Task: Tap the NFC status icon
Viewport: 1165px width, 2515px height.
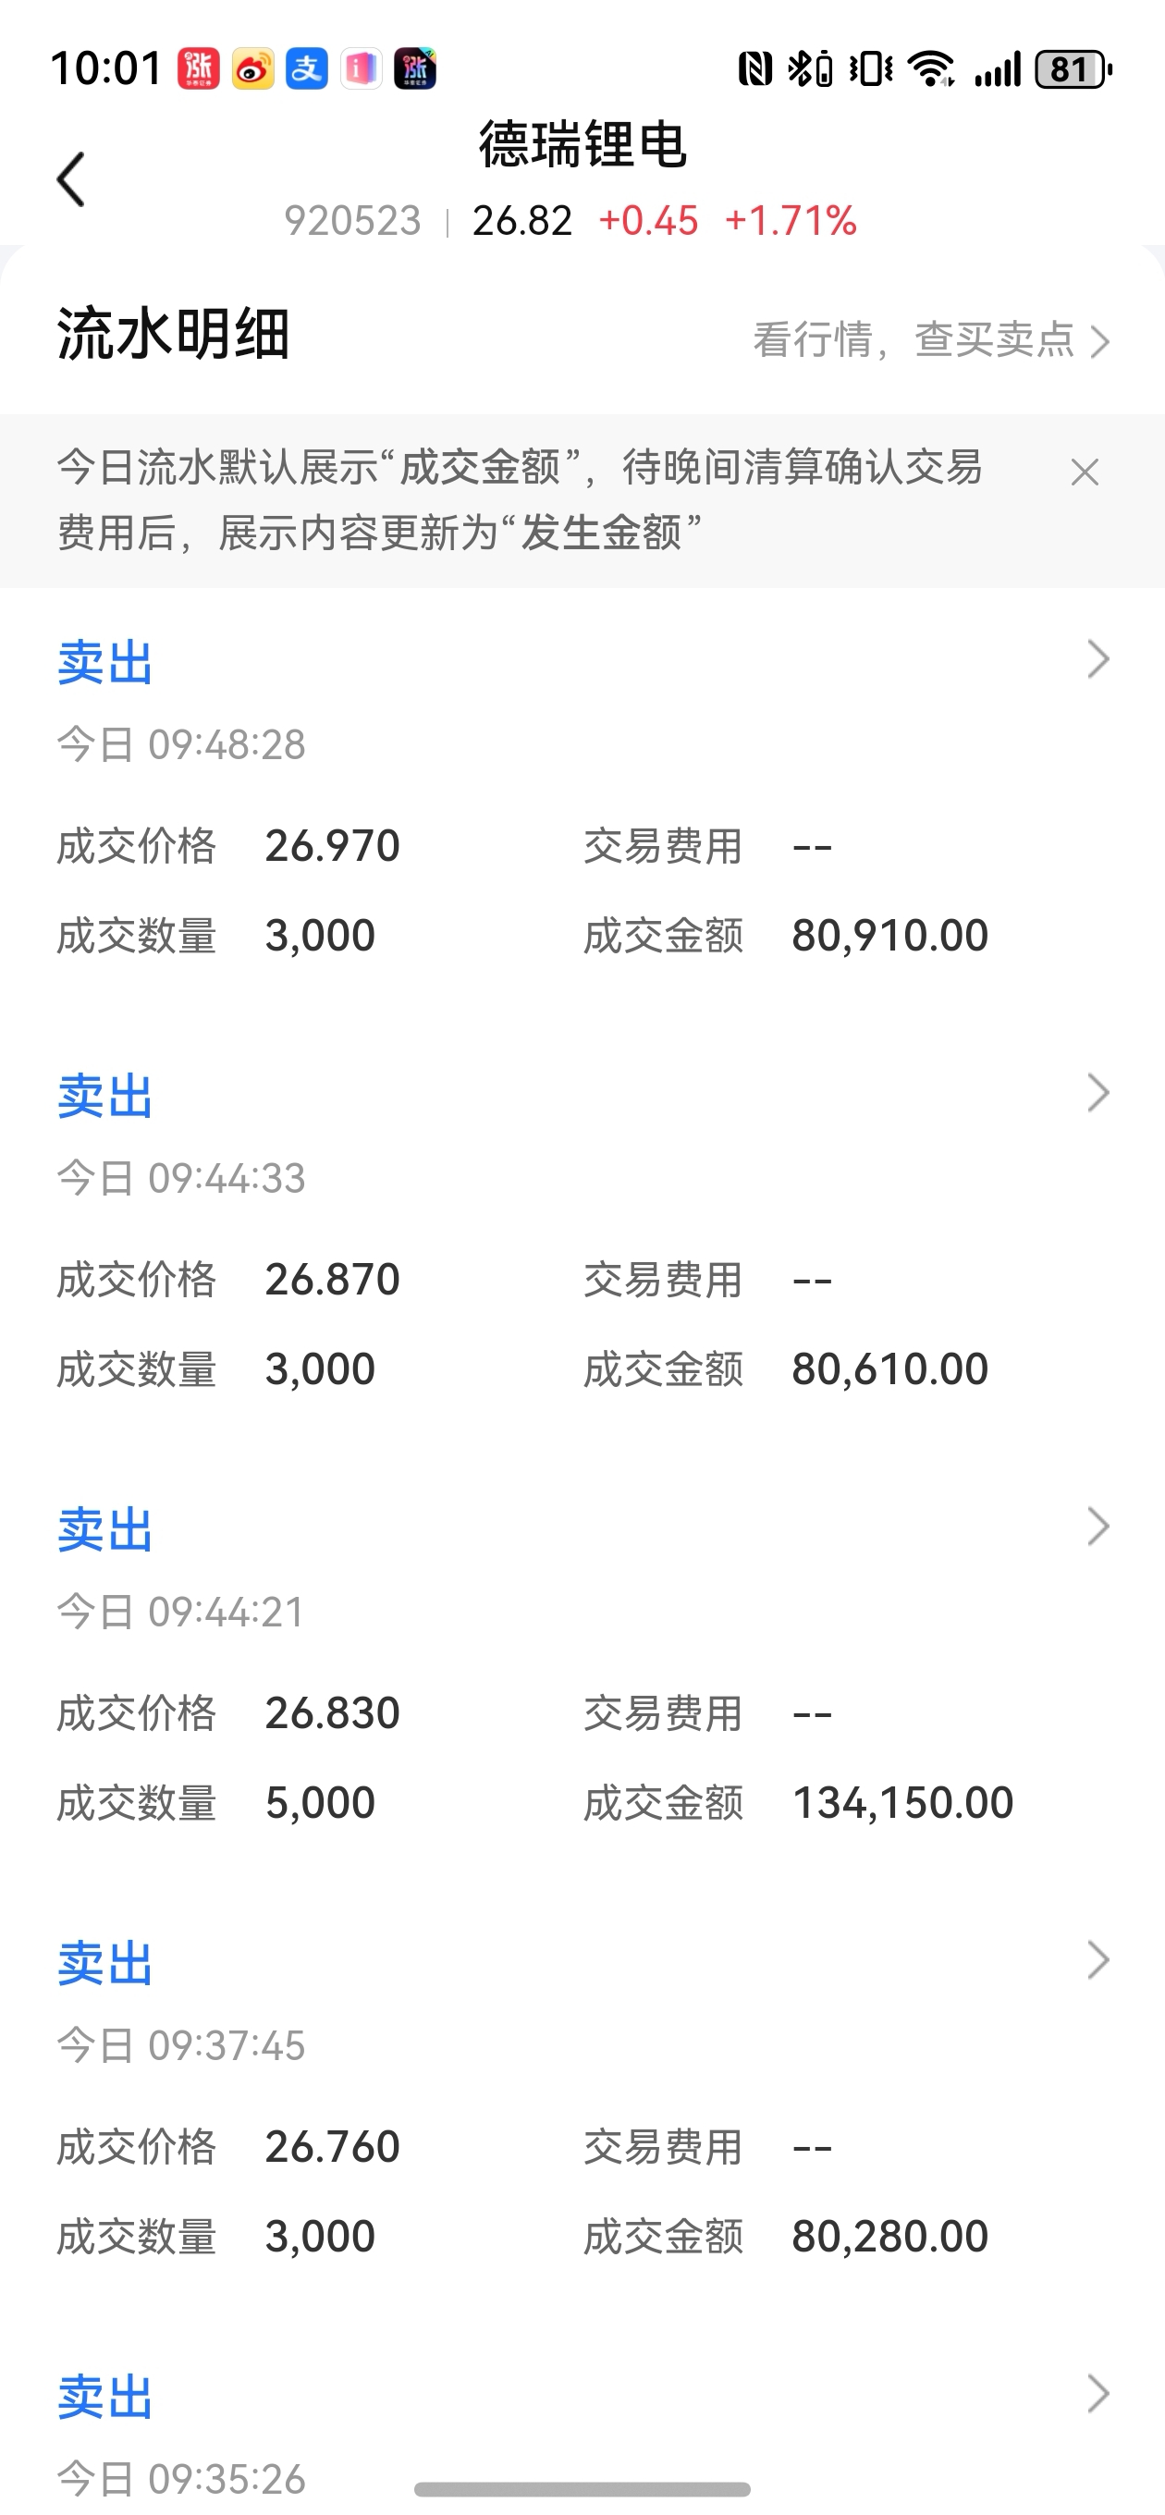Action: click(x=754, y=69)
